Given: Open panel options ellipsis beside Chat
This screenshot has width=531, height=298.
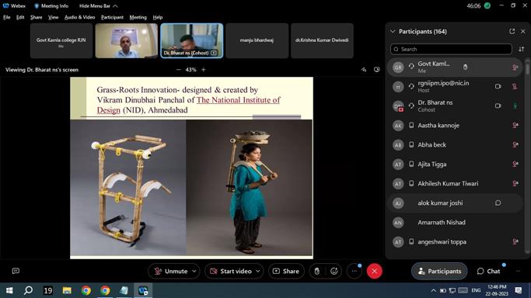Looking at the screenshot, I should [x=518, y=271].
